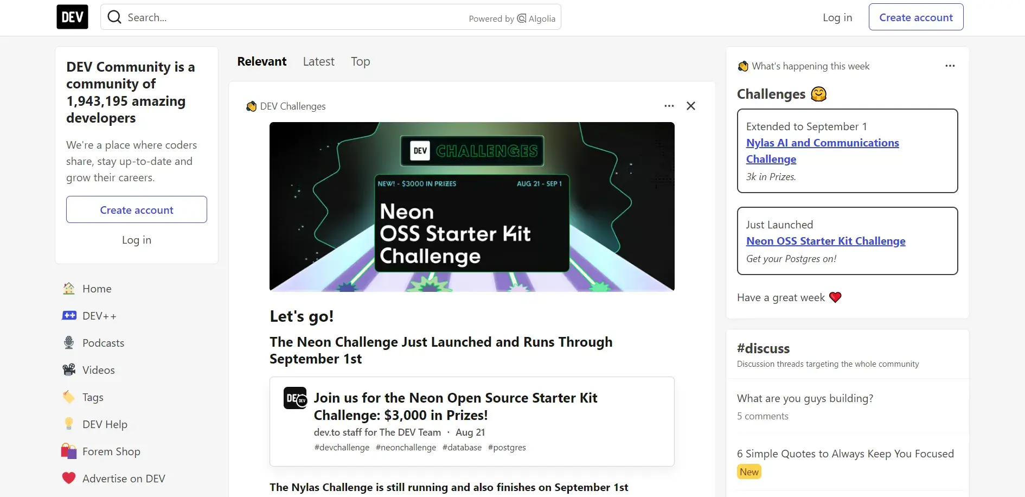Screen dimensions: 1025x497
Task: Open Neon OSS Starter Kit Challenge link
Action: point(825,241)
